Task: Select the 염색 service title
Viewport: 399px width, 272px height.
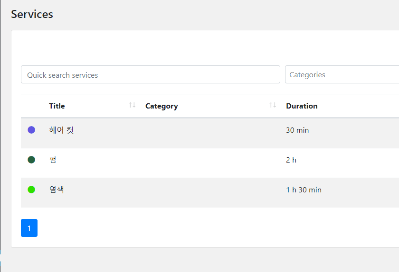Action: point(57,190)
